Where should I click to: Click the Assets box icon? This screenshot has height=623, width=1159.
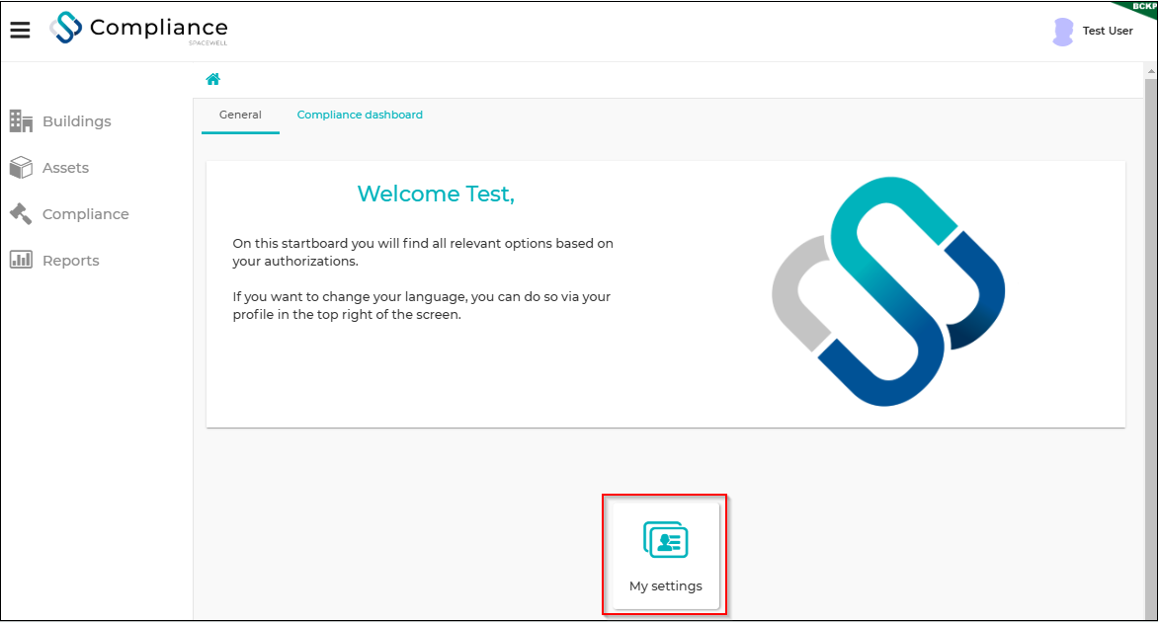tap(21, 168)
